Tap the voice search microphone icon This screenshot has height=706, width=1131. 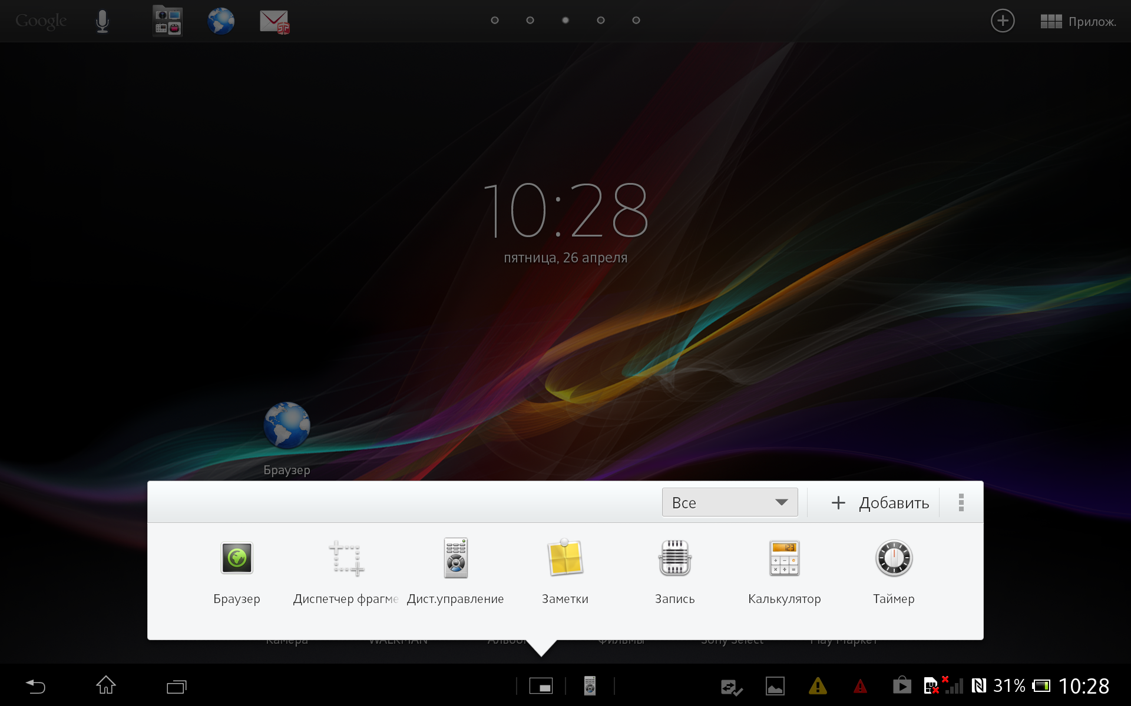coord(102,21)
